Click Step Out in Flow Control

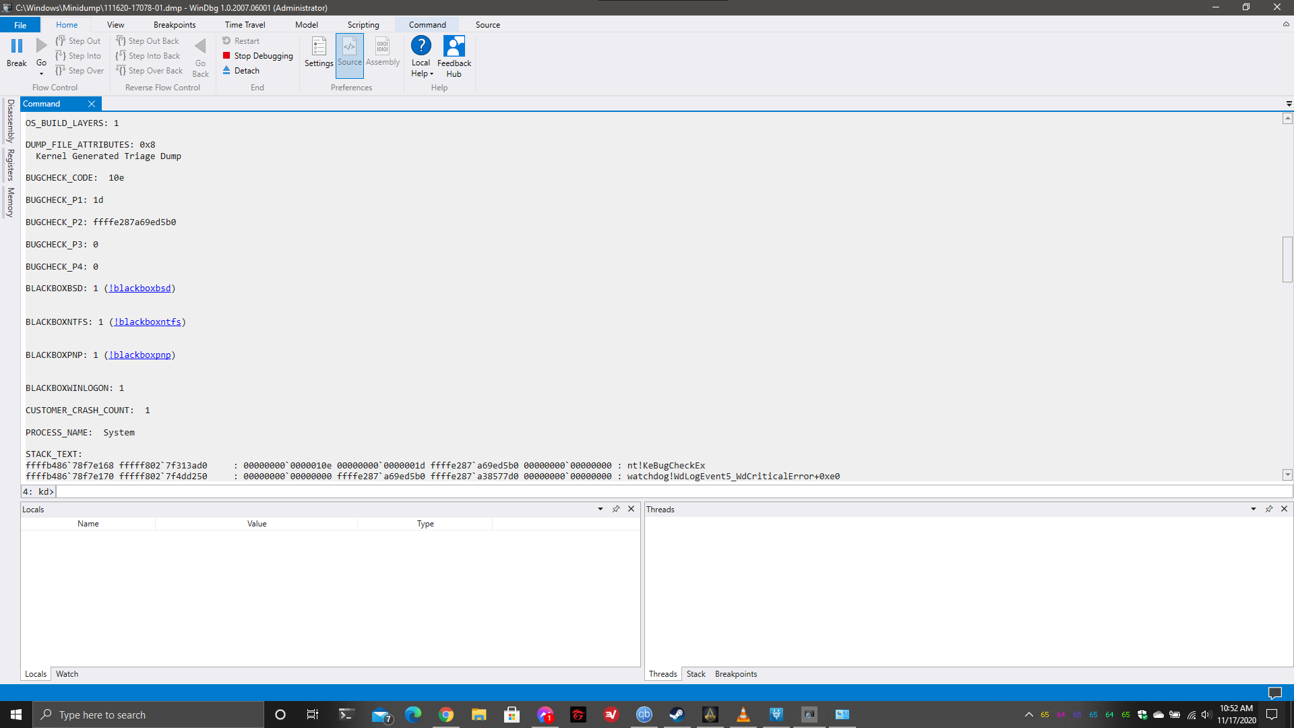pyautogui.click(x=78, y=41)
